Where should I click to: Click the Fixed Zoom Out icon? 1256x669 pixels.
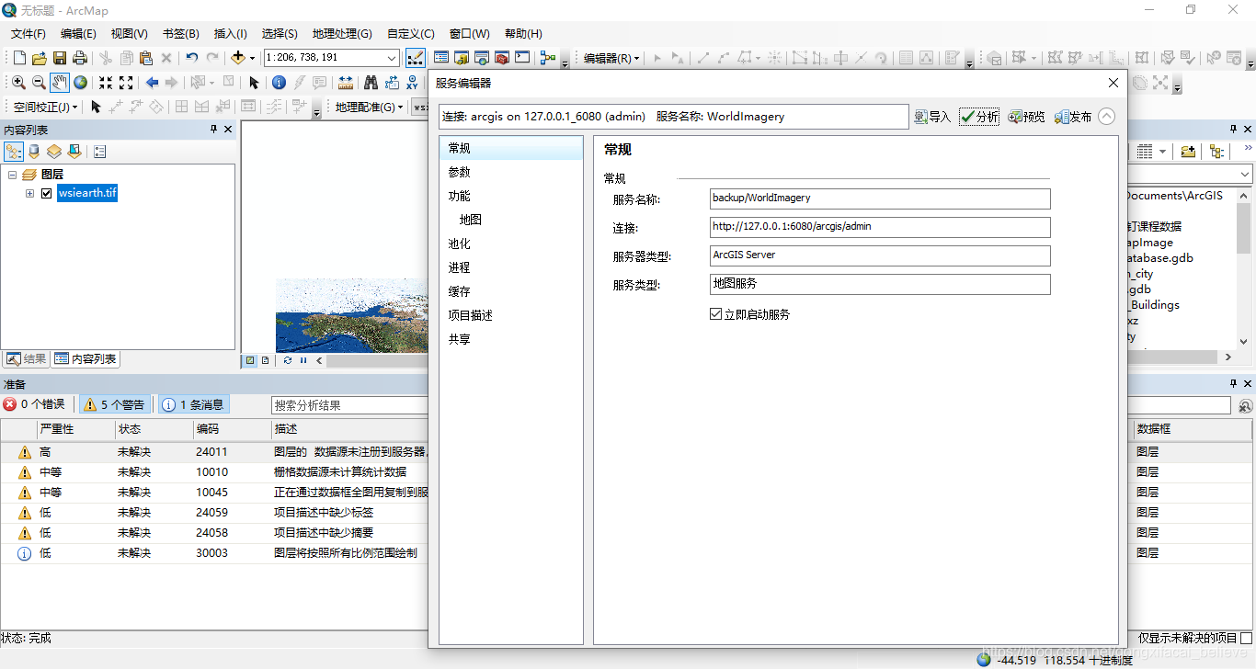click(x=126, y=83)
